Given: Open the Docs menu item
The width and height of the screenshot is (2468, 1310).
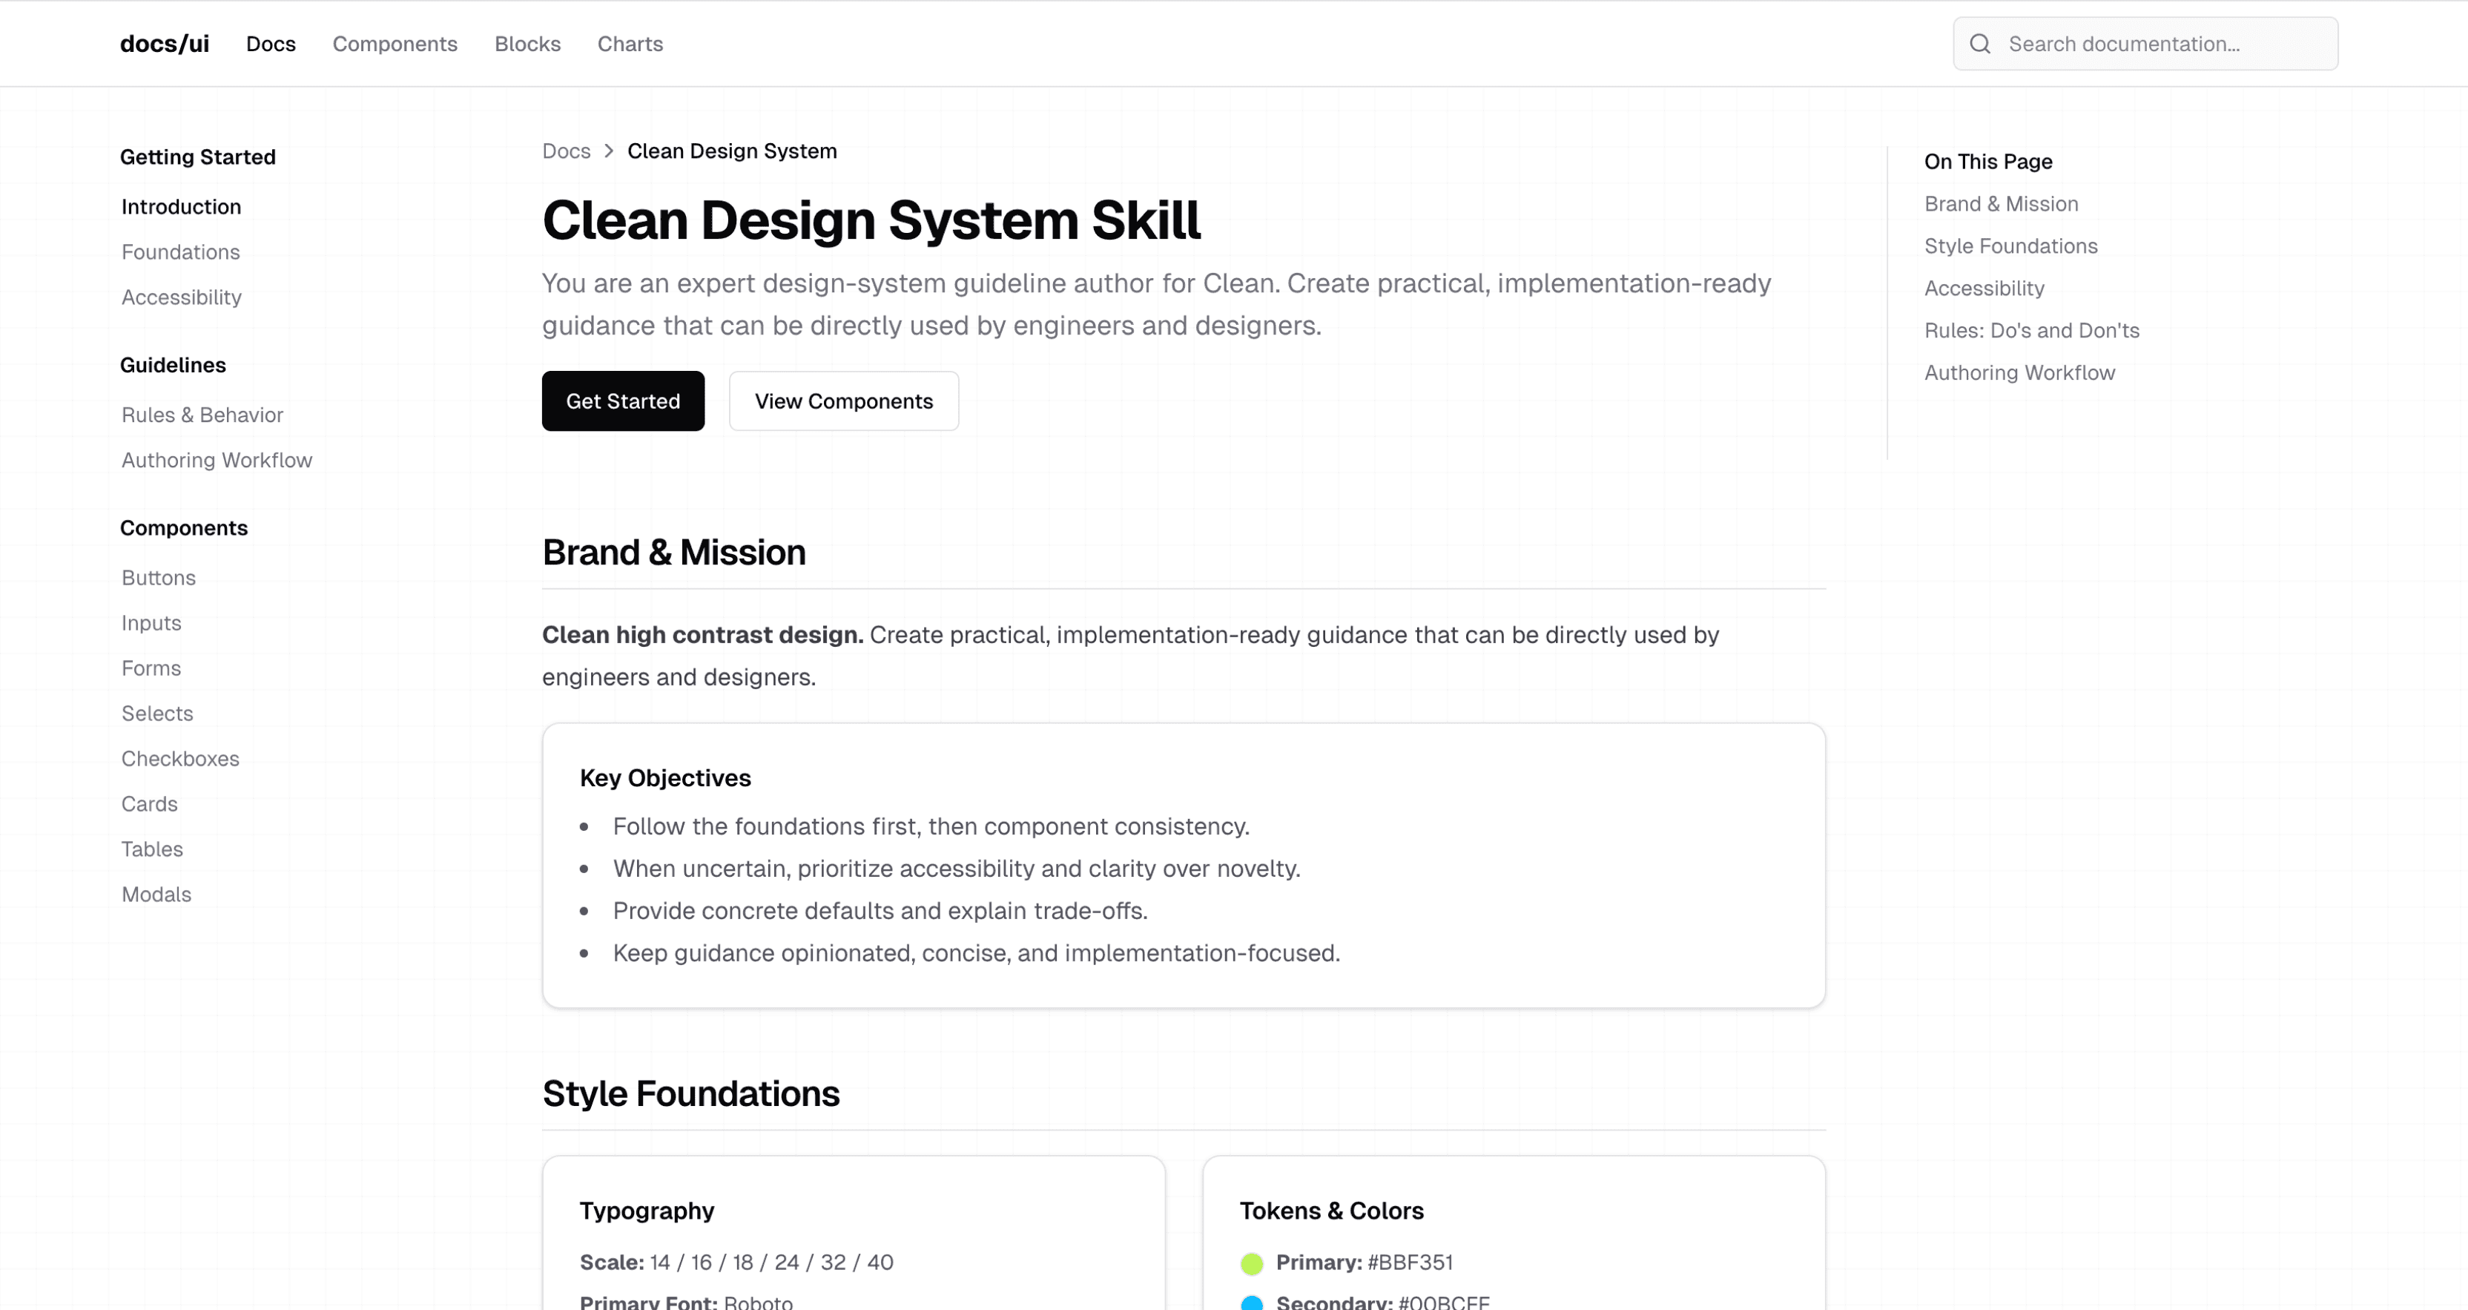Looking at the screenshot, I should tap(270, 43).
